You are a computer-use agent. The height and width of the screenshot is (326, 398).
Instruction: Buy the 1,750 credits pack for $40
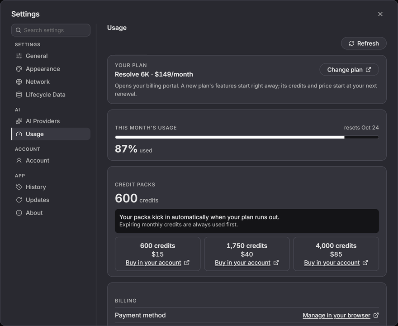click(247, 263)
